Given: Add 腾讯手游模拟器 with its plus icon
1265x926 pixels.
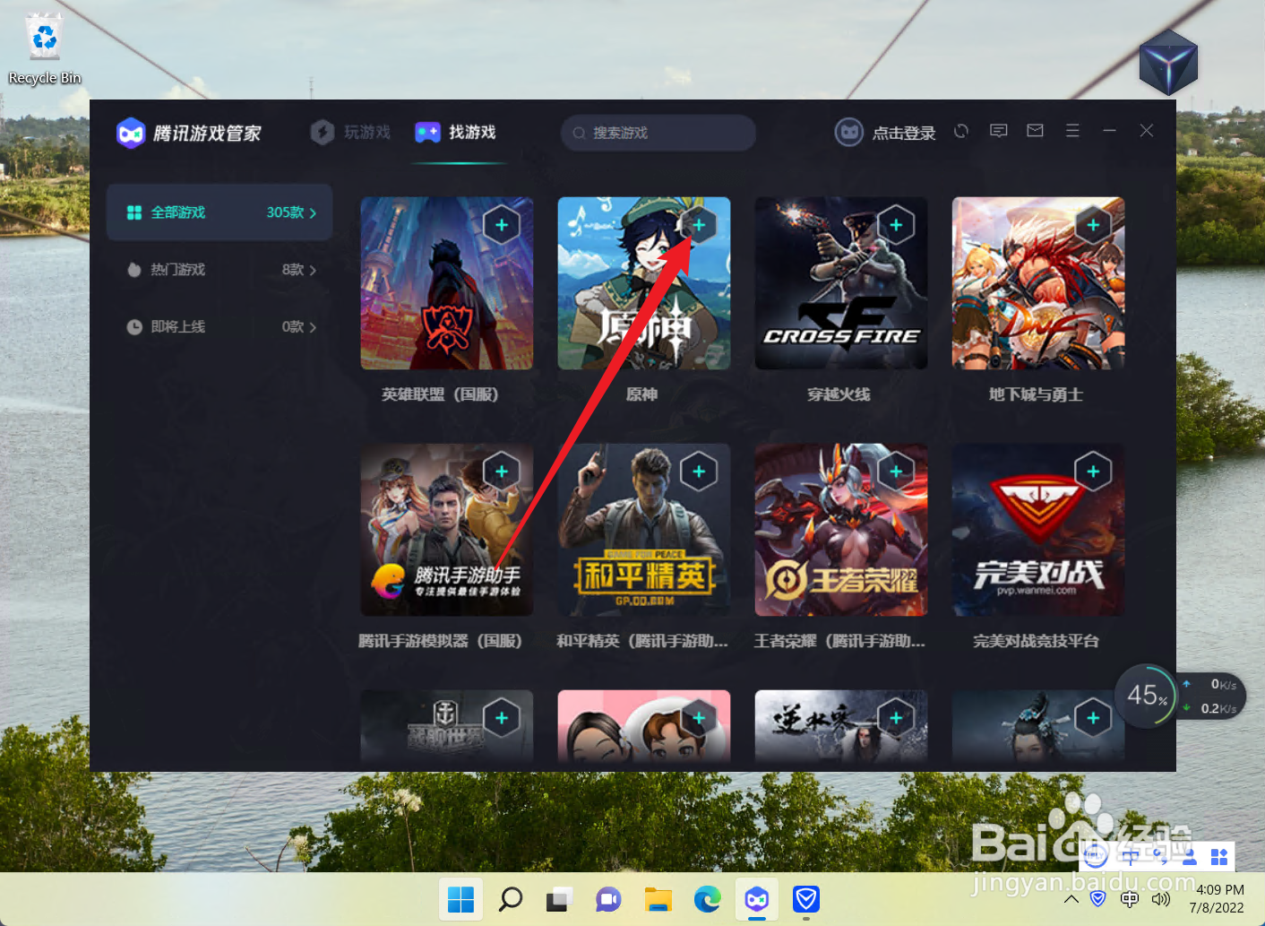Looking at the screenshot, I should [502, 472].
